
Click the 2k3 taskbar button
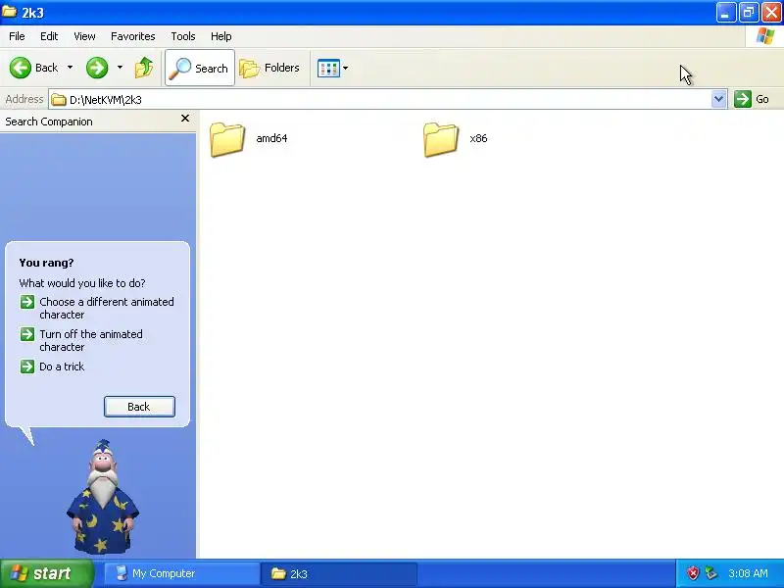click(338, 573)
